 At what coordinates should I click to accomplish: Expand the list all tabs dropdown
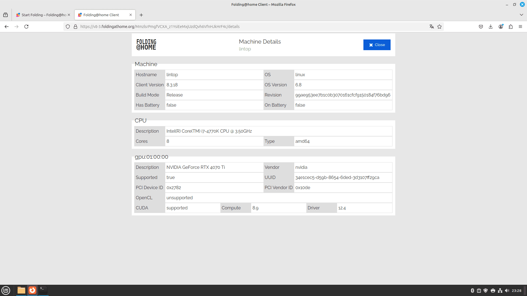click(x=521, y=15)
